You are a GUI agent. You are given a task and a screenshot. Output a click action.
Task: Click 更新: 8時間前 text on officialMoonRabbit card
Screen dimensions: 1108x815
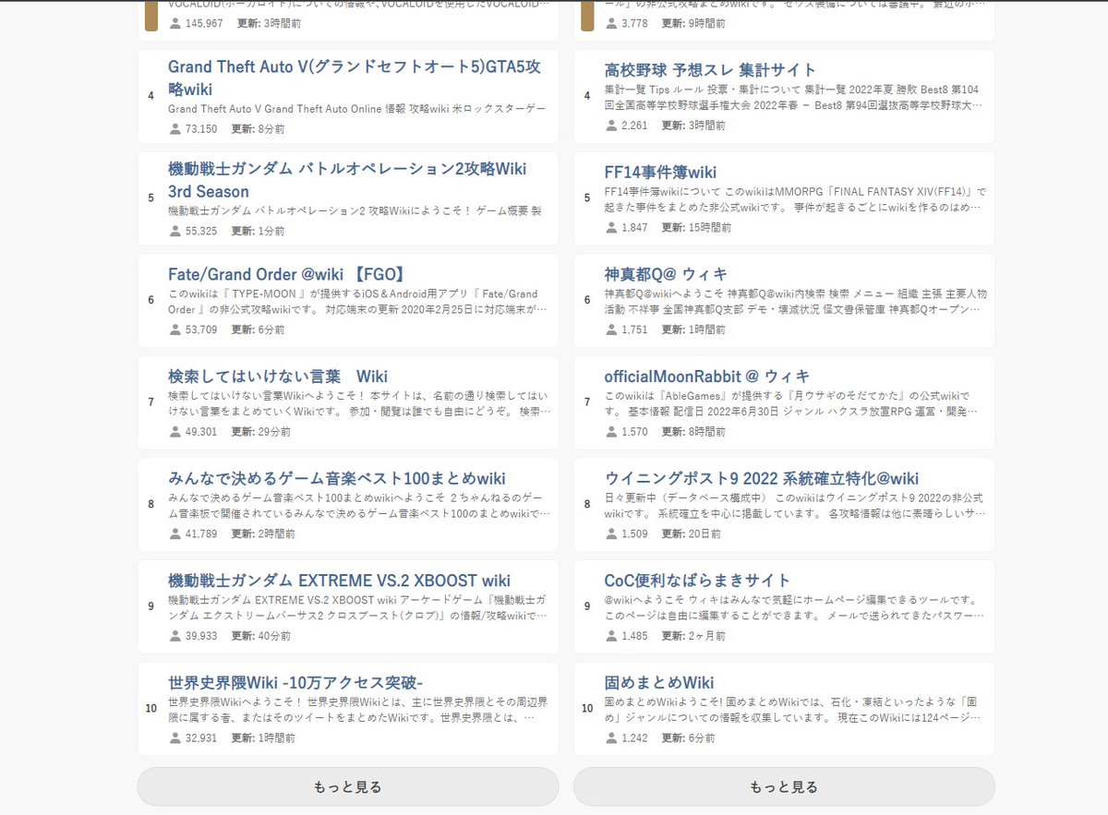693,431
